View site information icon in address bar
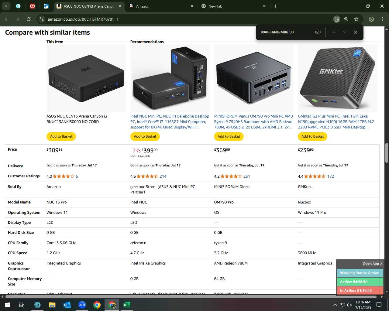This screenshot has height=311, width=389. tap(42, 19)
